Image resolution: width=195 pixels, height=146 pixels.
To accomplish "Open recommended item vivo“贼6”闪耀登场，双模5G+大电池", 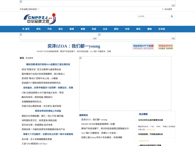I will 99,133.
